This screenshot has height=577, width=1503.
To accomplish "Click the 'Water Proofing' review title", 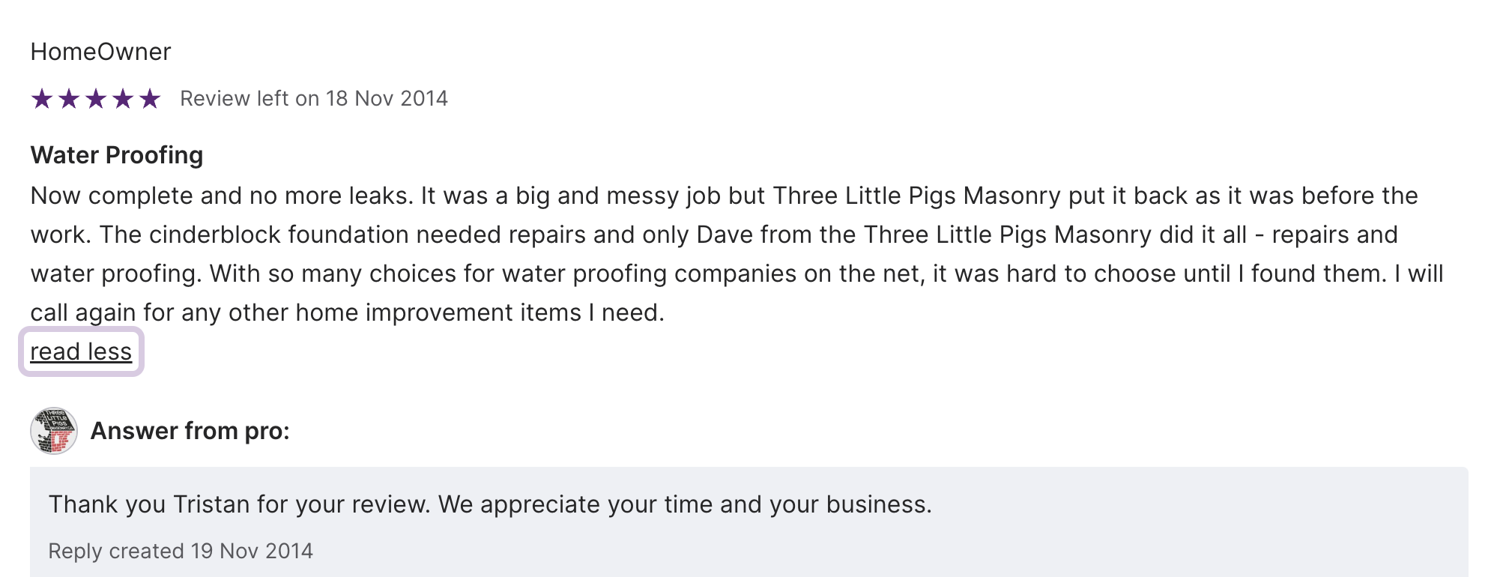I will pos(117,155).
